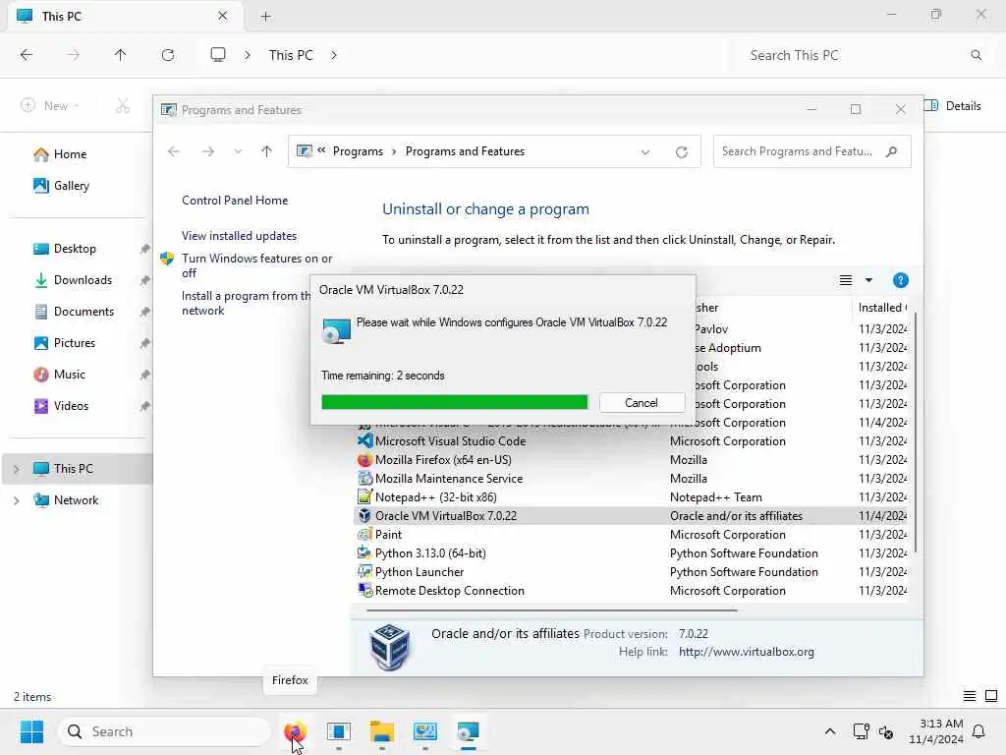Image resolution: width=1006 pixels, height=755 pixels.
Task: Open the Control Panel taskbar icon
Action: (424, 731)
